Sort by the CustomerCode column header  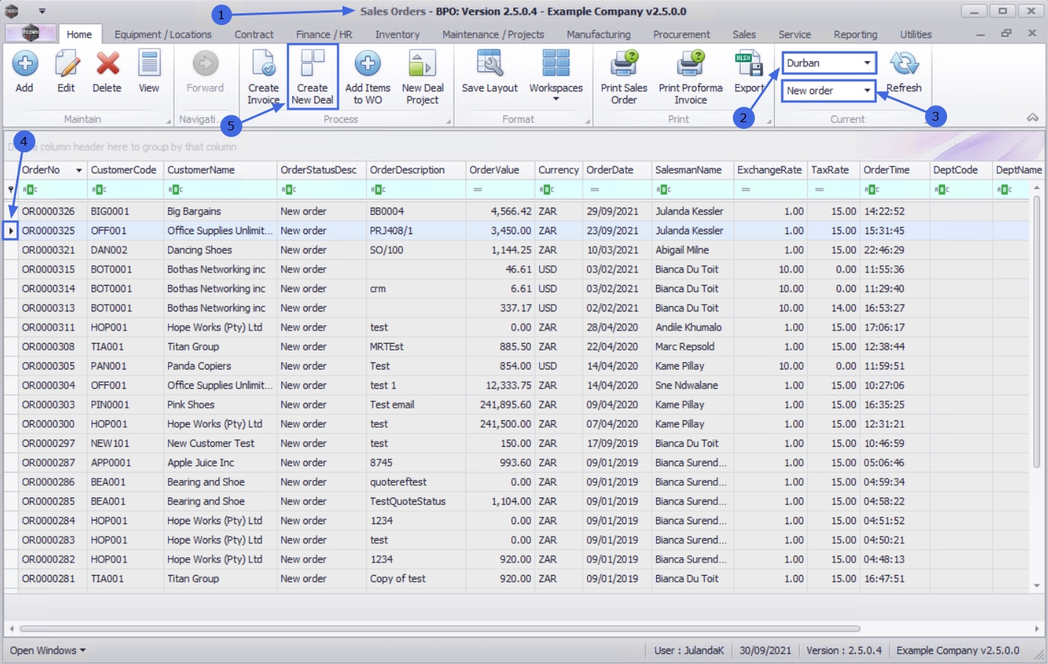tap(125, 170)
